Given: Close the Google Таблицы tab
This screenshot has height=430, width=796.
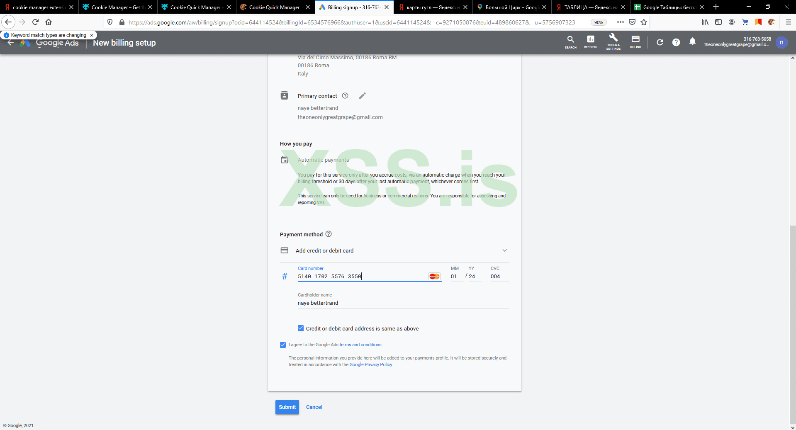Looking at the screenshot, I should click(x=702, y=7).
